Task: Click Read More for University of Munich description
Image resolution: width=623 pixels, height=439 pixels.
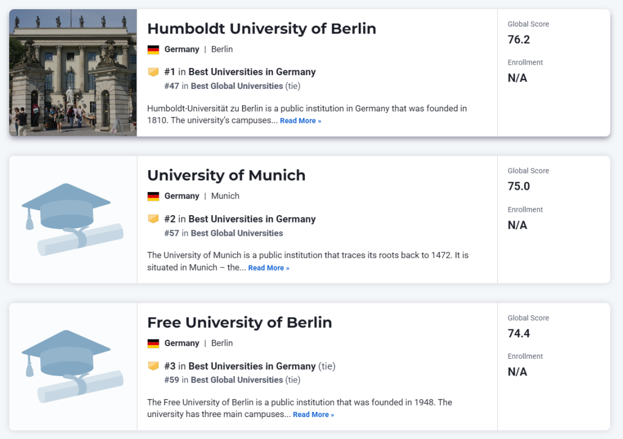Action: [x=269, y=268]
